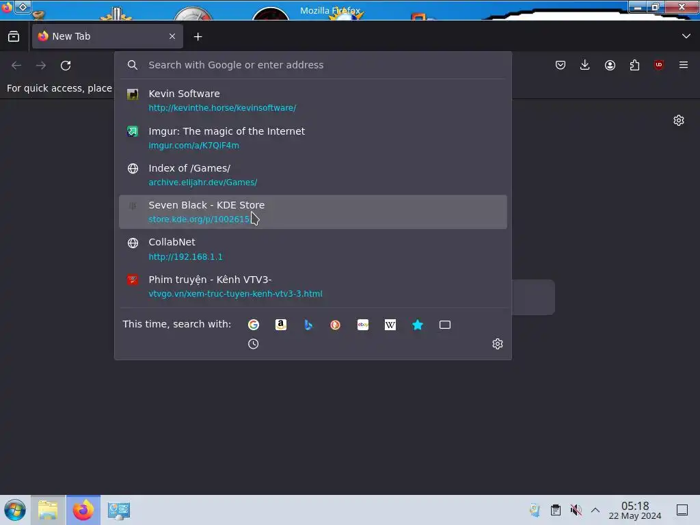Viewport: 700px width, 525px height.
Task: Open the file manager in taskbar
Action: point(48,510)
